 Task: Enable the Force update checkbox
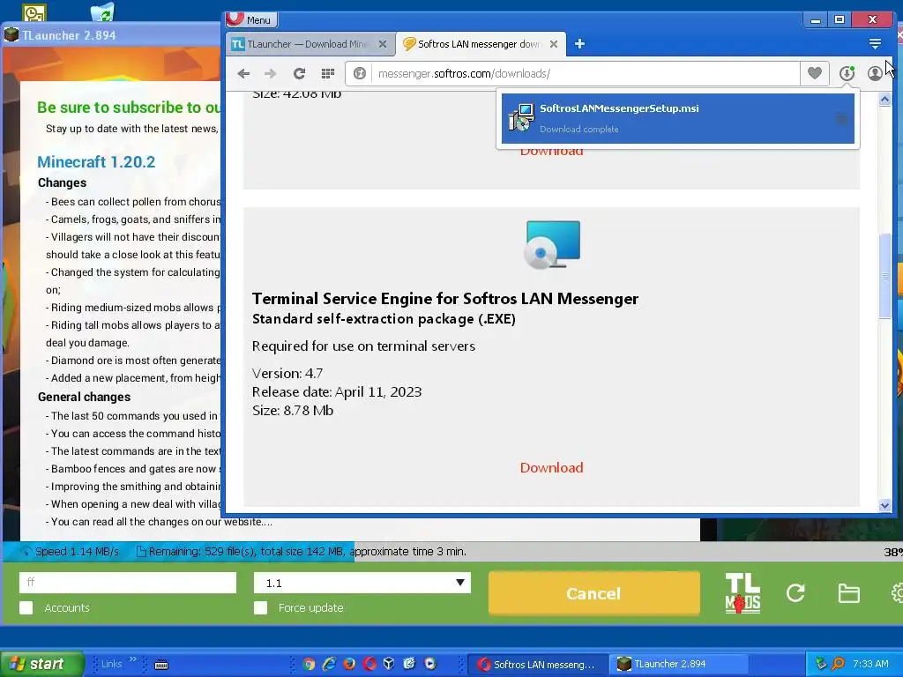tap(260, 608)
